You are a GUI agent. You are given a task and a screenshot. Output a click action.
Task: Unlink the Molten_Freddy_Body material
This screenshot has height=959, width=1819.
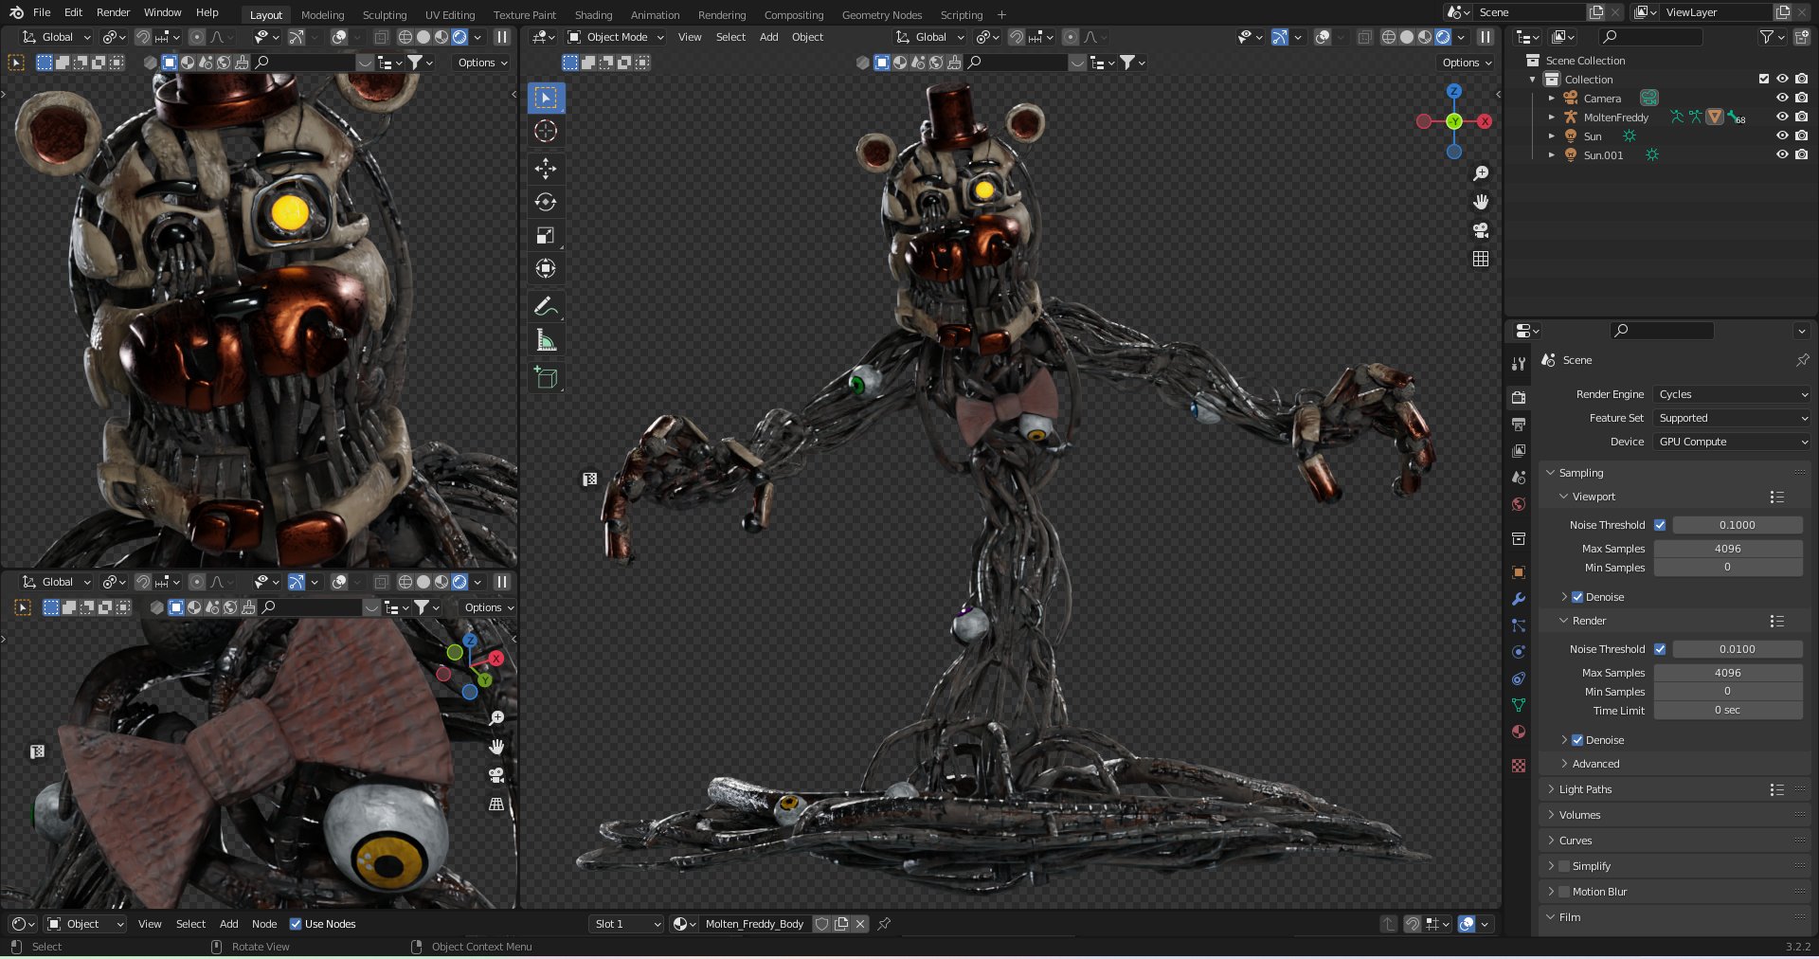[860, 924]
